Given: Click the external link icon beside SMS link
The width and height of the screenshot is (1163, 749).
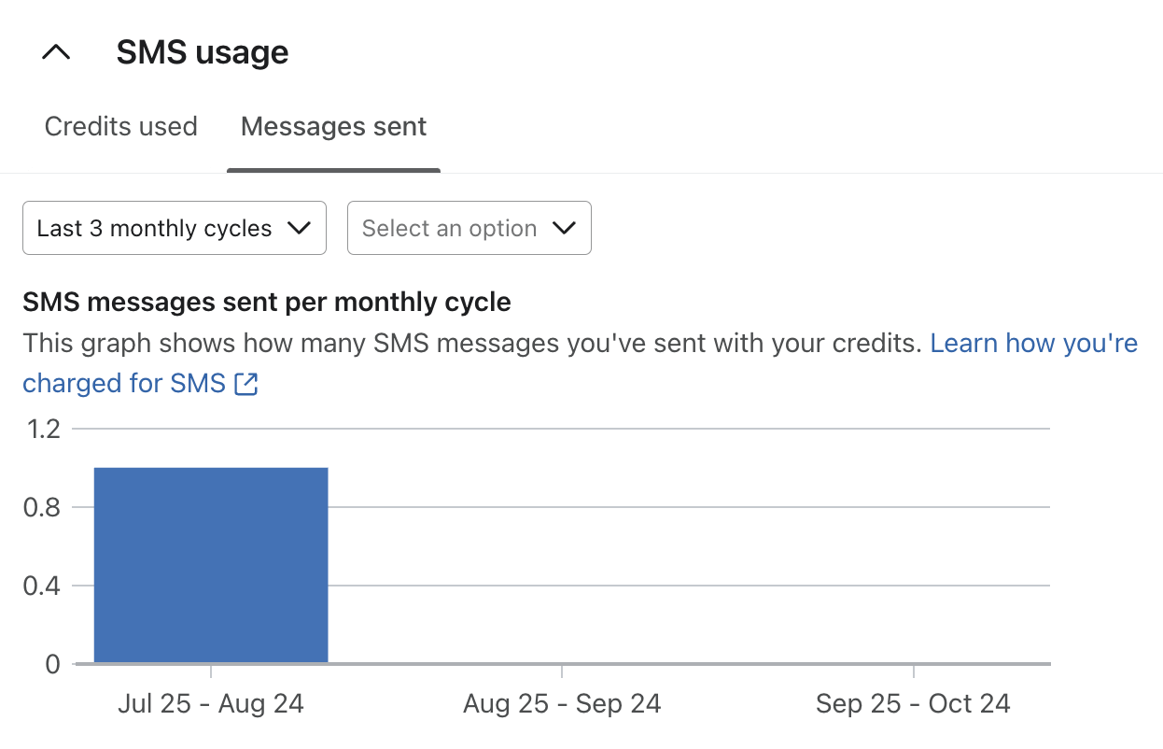Looking at the screenshot, I should (x=245, y=384).
